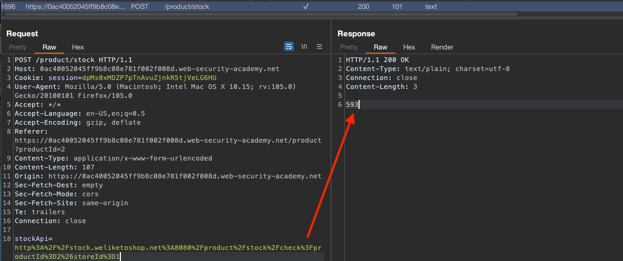The image size is (623, 261).
Task: Click the response body value 593
Action: pos(352,105)
